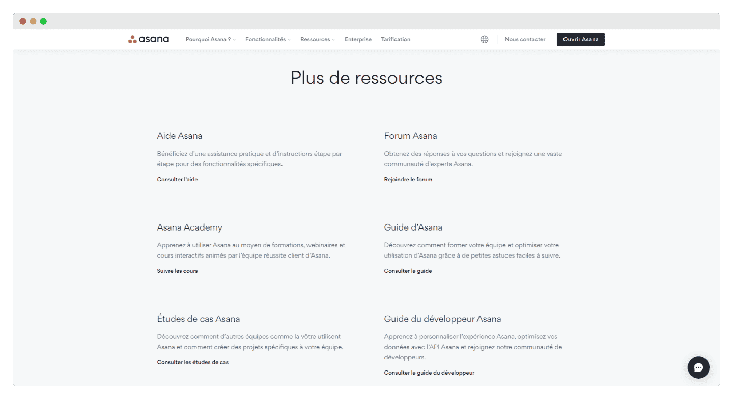Screen dimensions: 733x399
Task: Expand the Ressources menu
Action: (x=318, y=39)
